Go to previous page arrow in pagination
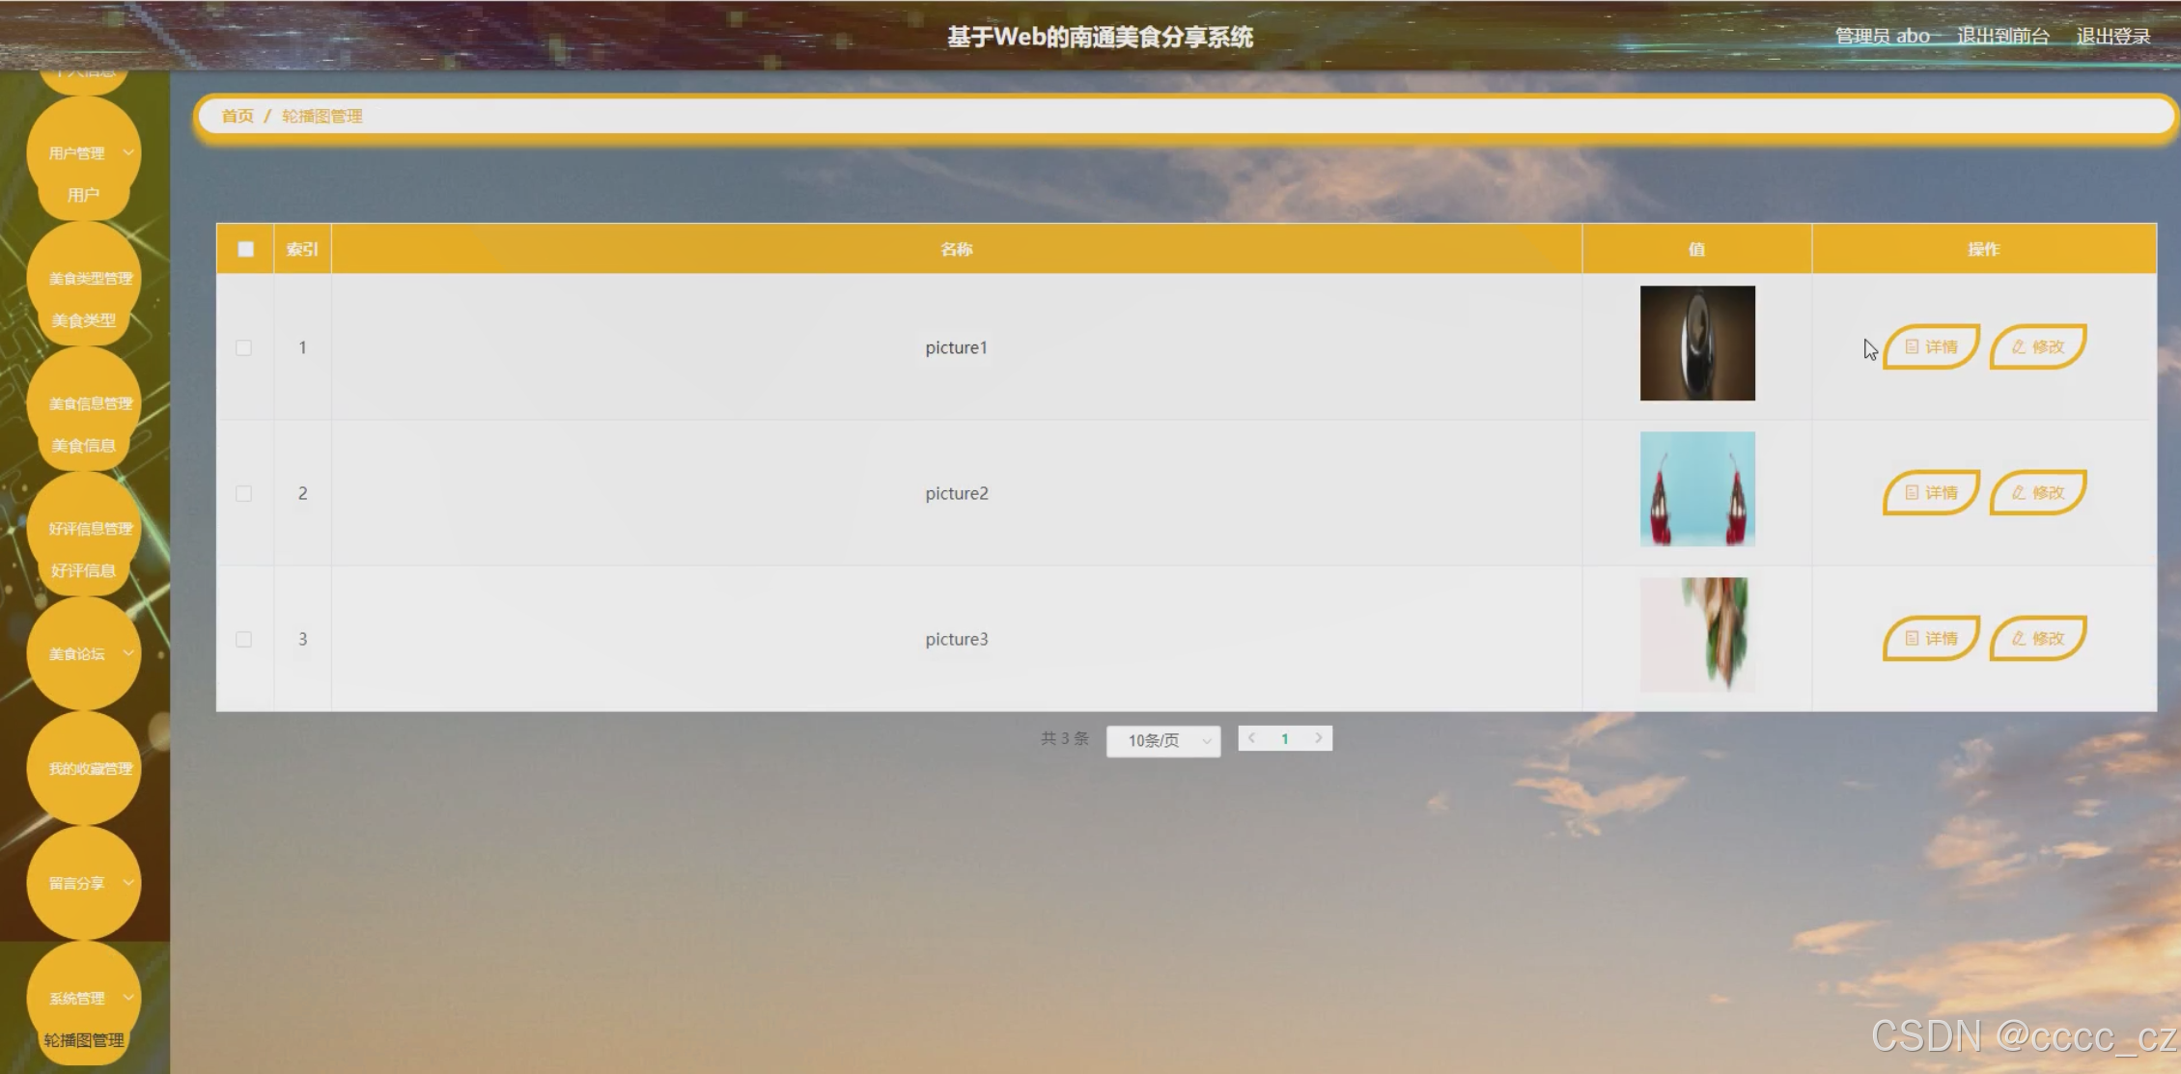 point(1252,738)
